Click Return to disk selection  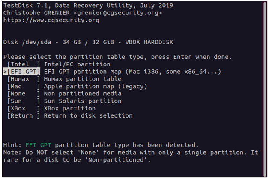coord(24,115)
